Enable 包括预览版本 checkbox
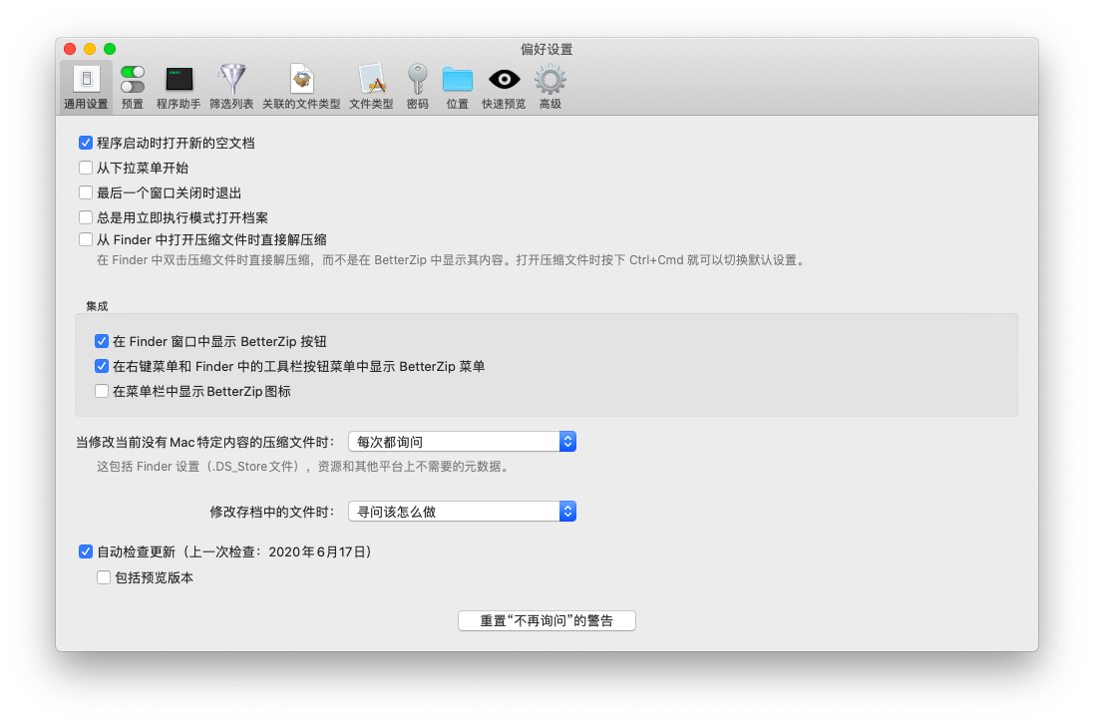 104,577
